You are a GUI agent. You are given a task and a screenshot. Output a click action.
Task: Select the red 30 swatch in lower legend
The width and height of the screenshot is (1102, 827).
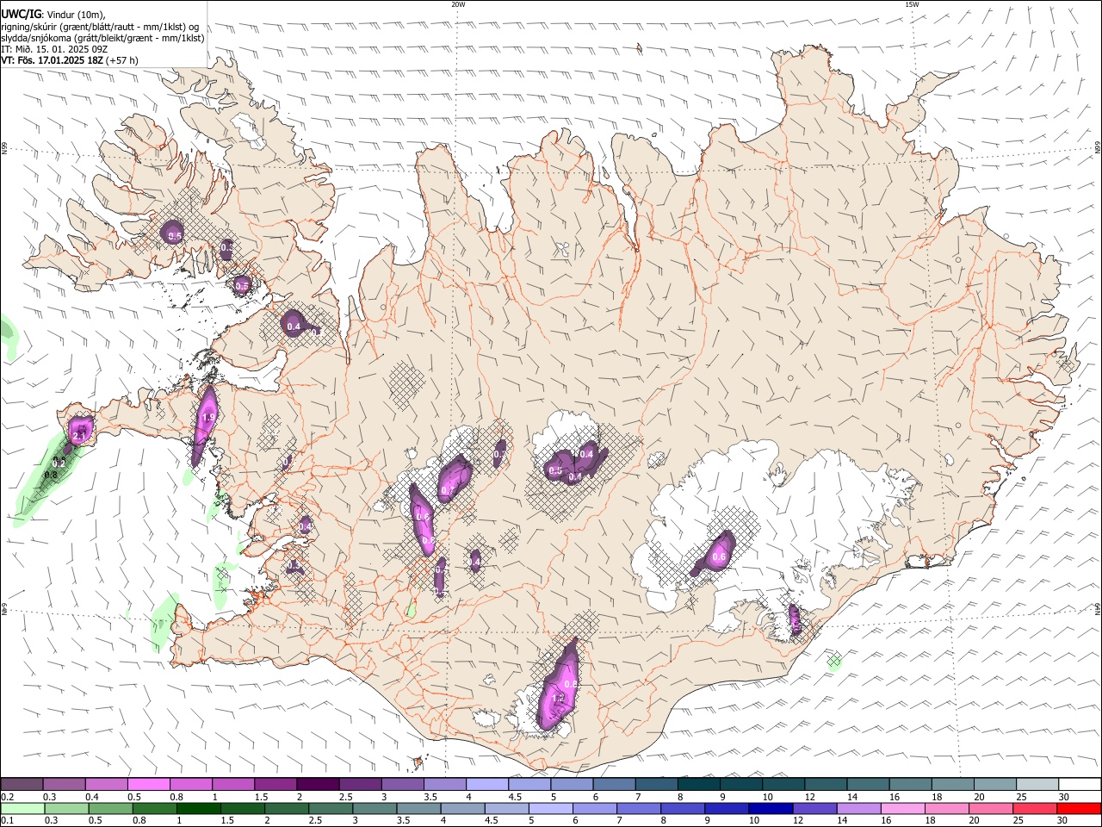pyautogui.click(x=1079, y=809)
